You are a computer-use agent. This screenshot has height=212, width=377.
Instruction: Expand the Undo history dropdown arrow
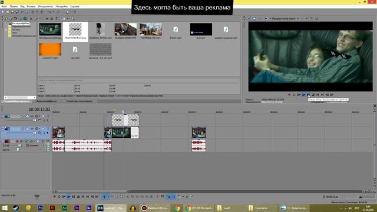pyautogui.click(x=54, y=12)
